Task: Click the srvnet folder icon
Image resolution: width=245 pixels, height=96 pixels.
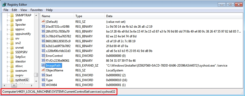Action: coord(12,48)
